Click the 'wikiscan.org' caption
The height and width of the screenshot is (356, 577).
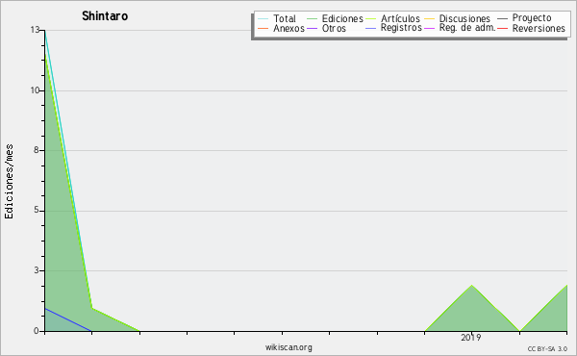(x=288, y=347)
